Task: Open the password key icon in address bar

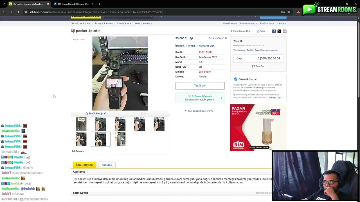Action: pyautogui.click(x=283, y=12)
